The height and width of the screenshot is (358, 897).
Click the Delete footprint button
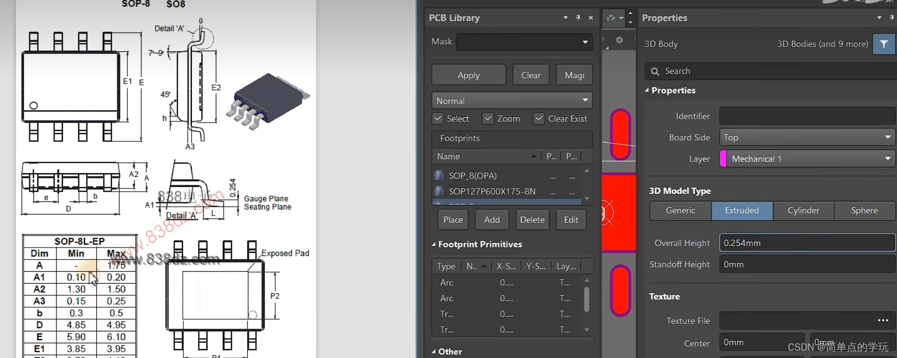click(x=532, y=220)
